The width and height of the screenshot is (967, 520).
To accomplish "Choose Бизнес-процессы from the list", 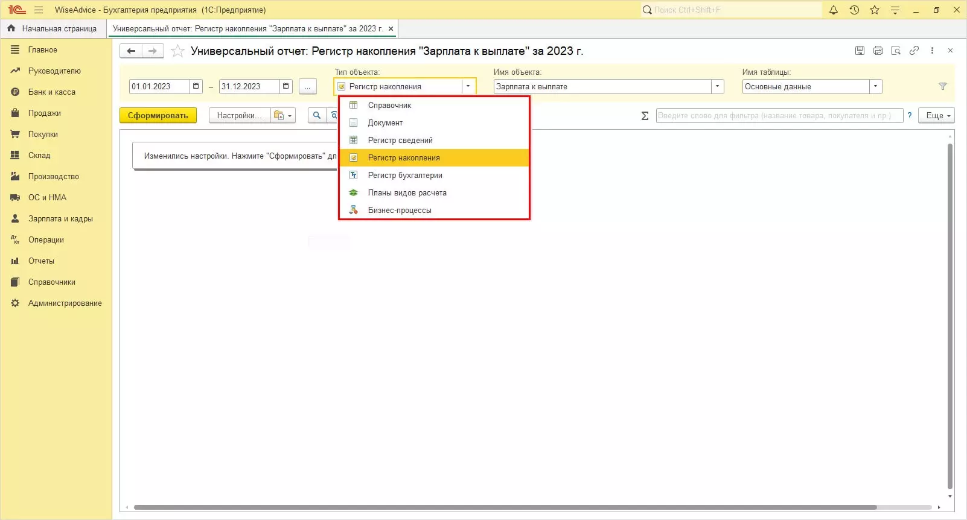I will click(434, 210).
